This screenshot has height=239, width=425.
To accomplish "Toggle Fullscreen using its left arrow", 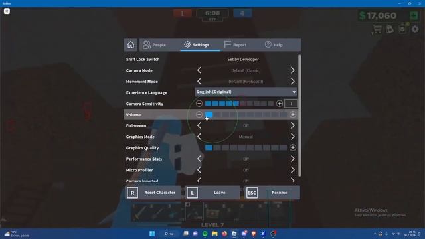I will [x=199, y=125].
